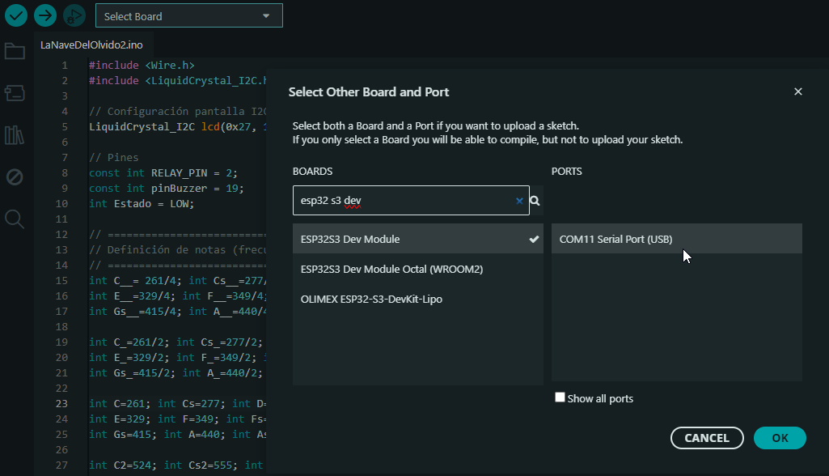Open the Search sidebar icon
Viewport: 829px width, 476px height.
click(15, 219)
